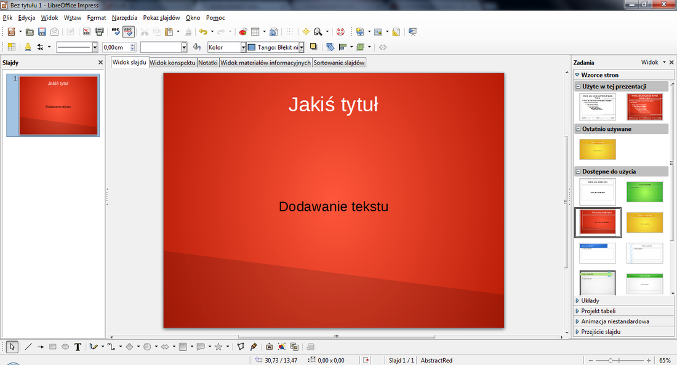Select the Ellipse tool

pos(65,347)
